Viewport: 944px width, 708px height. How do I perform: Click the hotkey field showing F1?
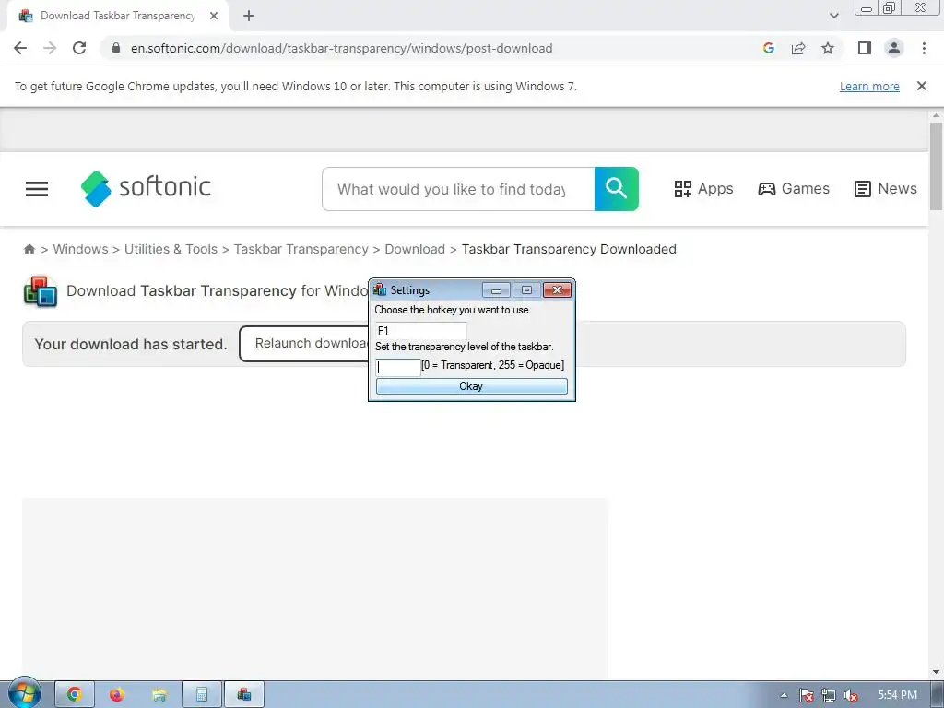420,331
